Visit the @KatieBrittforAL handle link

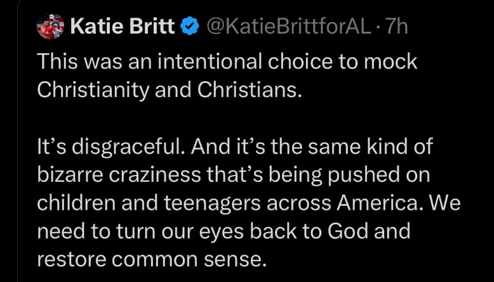[289, 26]
